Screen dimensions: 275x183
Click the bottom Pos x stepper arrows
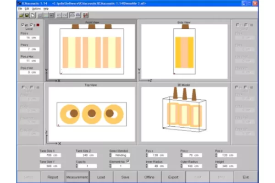point(147,155)
